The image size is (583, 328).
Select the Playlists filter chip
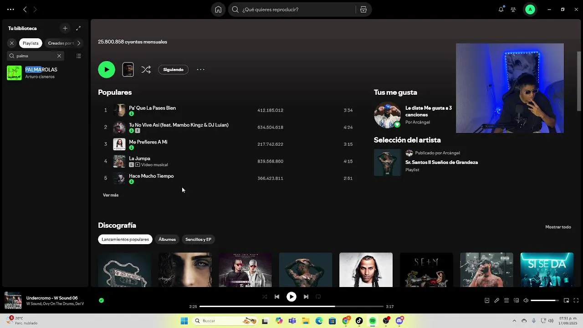(31, 43)
